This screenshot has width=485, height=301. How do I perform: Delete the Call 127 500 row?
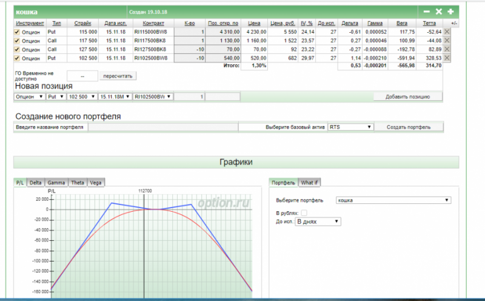click(x=447, y=49)
